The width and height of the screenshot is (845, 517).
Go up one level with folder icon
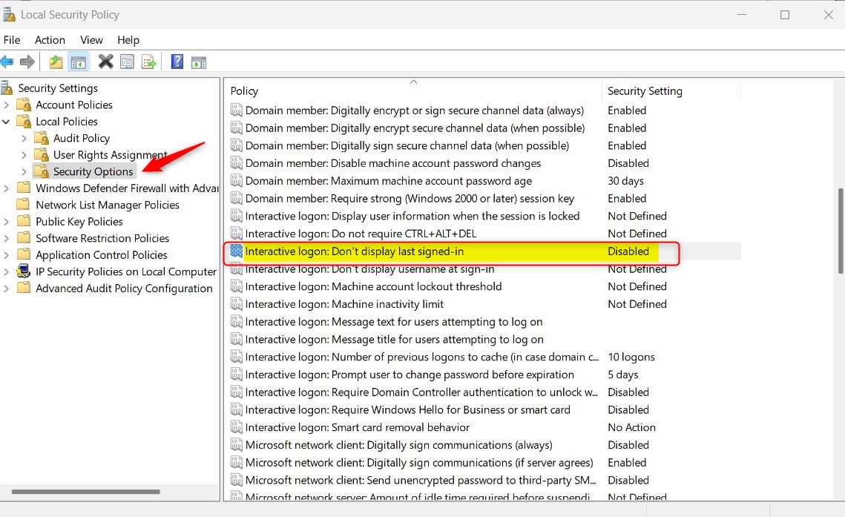pos(56,62)
